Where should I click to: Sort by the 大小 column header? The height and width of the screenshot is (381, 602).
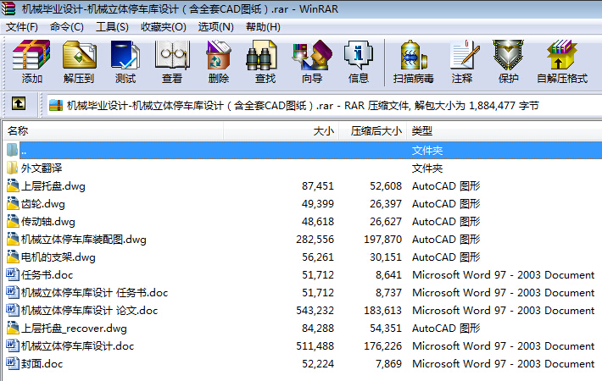coord(281,131)
